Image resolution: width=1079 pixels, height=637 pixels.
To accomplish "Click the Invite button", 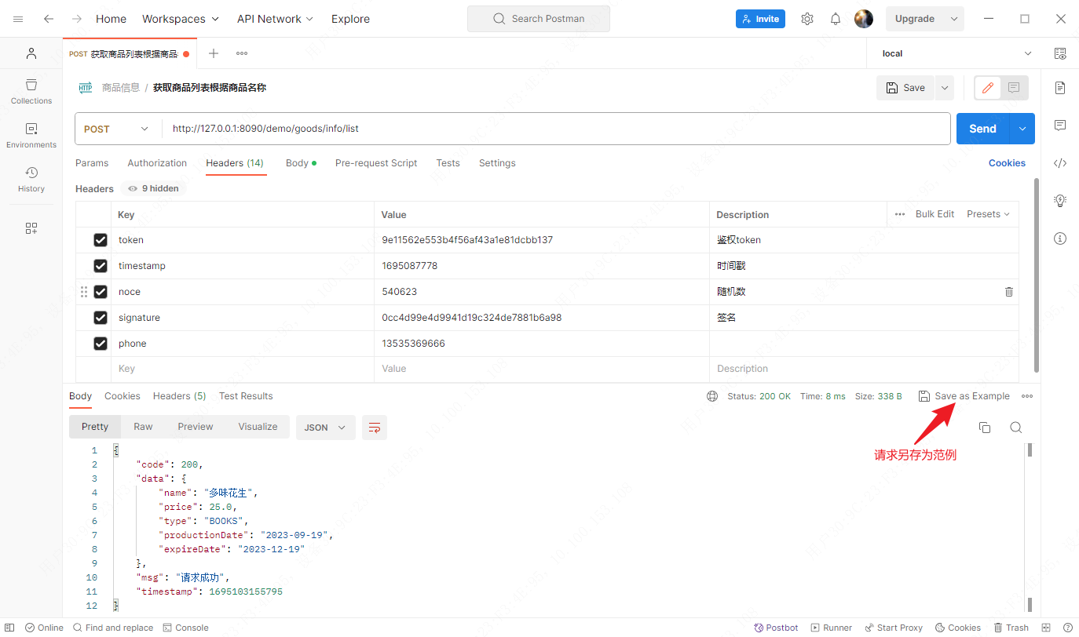I will 760,19.
